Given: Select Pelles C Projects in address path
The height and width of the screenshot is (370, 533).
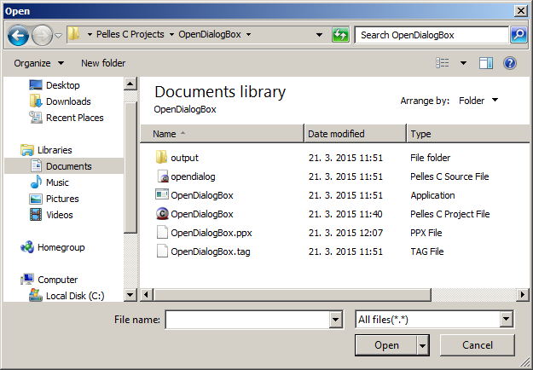Looking at the screenshot, I should (130, 34).
